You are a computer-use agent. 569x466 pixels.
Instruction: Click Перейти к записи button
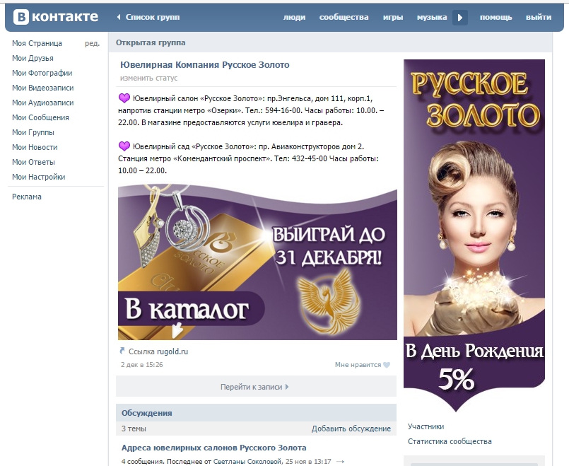pos(256,387)
